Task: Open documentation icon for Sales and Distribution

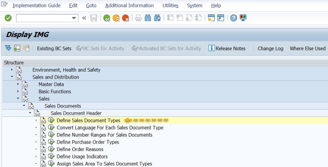Action: [19, 77]
